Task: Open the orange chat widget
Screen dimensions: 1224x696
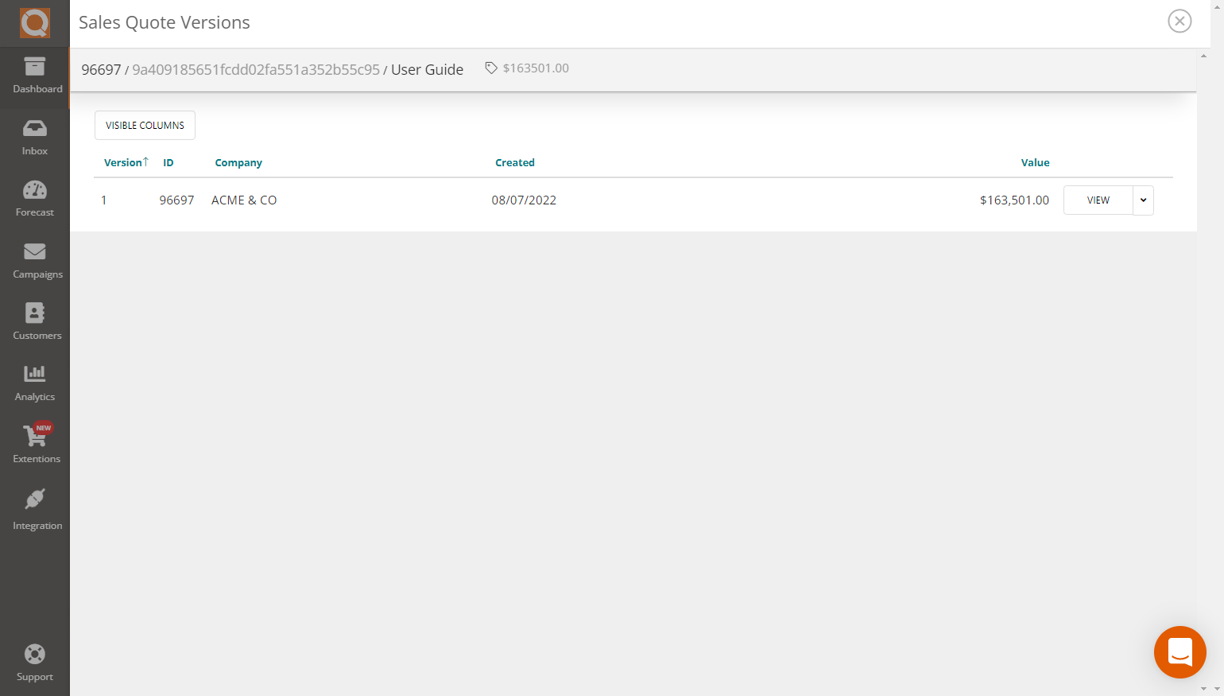Action: [1179, 651]
